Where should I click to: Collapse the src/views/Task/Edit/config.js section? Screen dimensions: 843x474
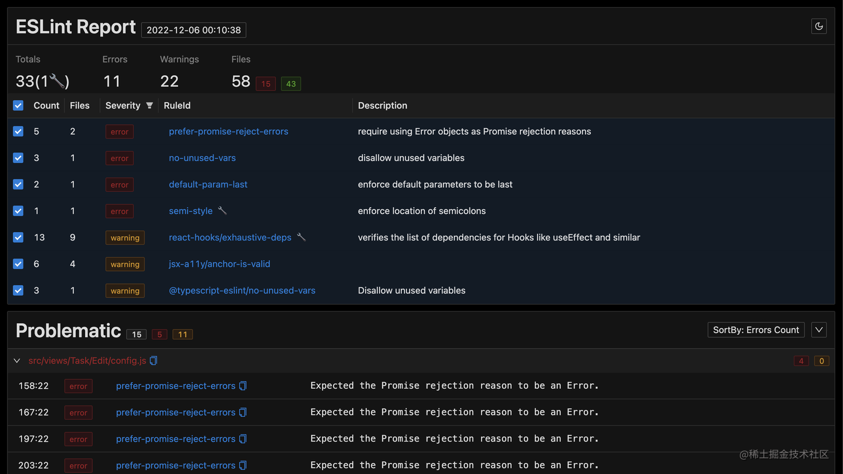[16, 360]
